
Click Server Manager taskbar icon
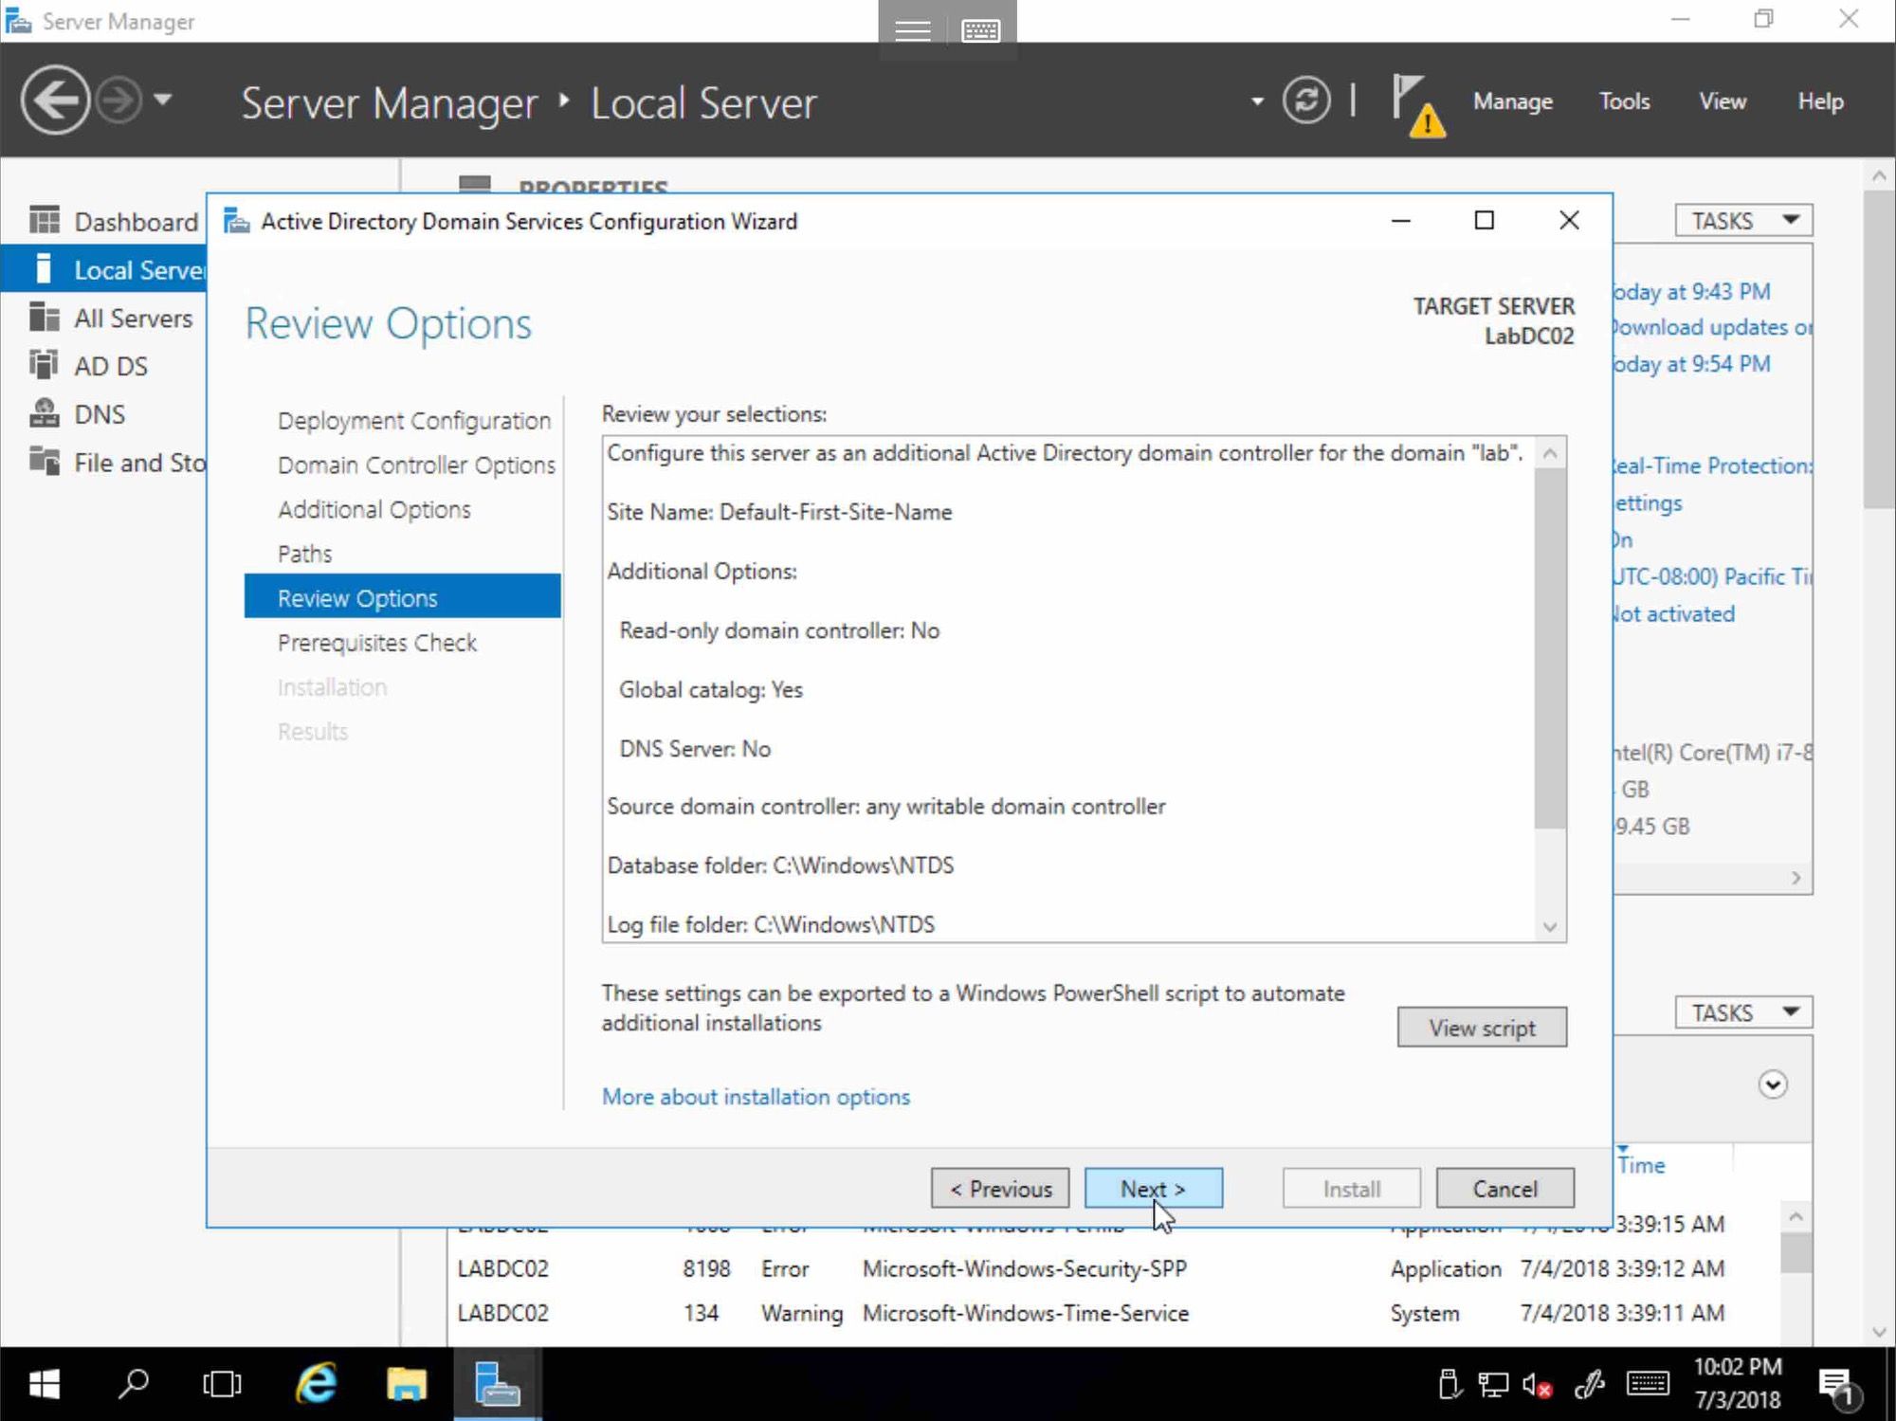coord(497,1385)
